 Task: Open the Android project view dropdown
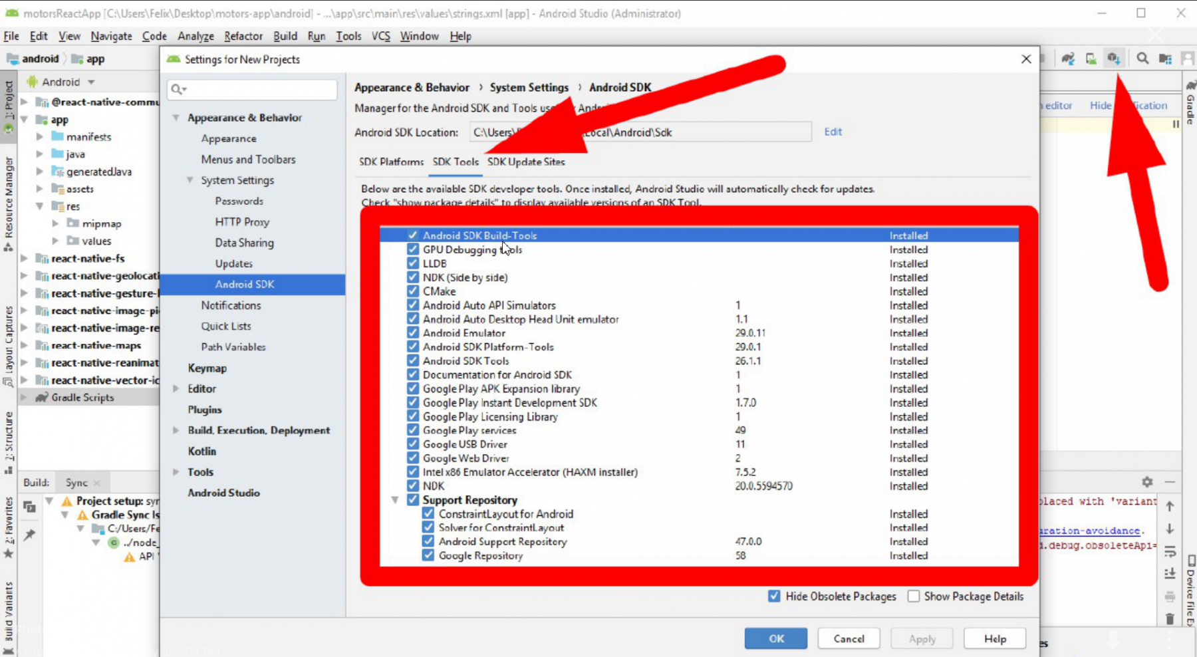[91, 82]
